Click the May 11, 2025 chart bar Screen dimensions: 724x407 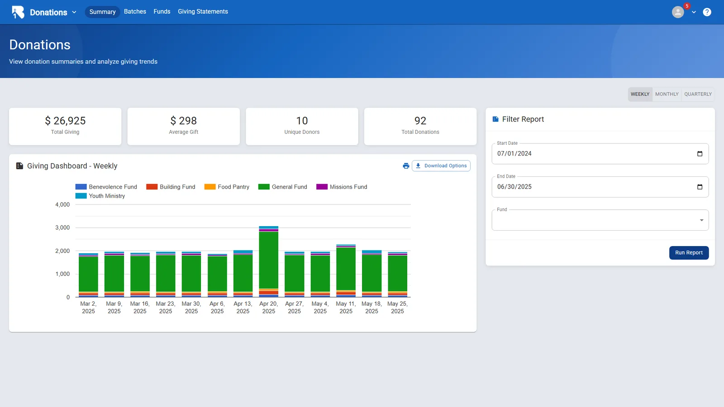point(346,271)
